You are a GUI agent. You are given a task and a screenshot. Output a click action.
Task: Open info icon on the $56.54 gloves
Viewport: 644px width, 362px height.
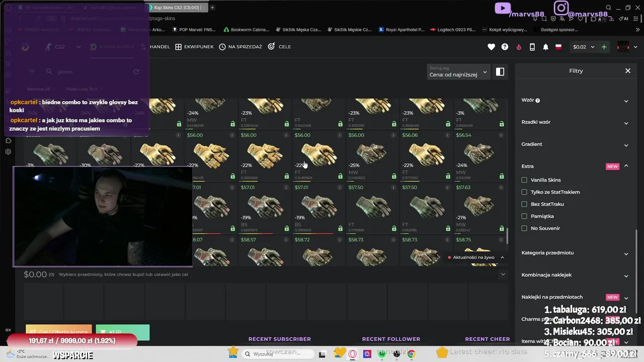click(502, 135)
